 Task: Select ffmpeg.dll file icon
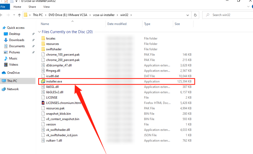point(43,70)
